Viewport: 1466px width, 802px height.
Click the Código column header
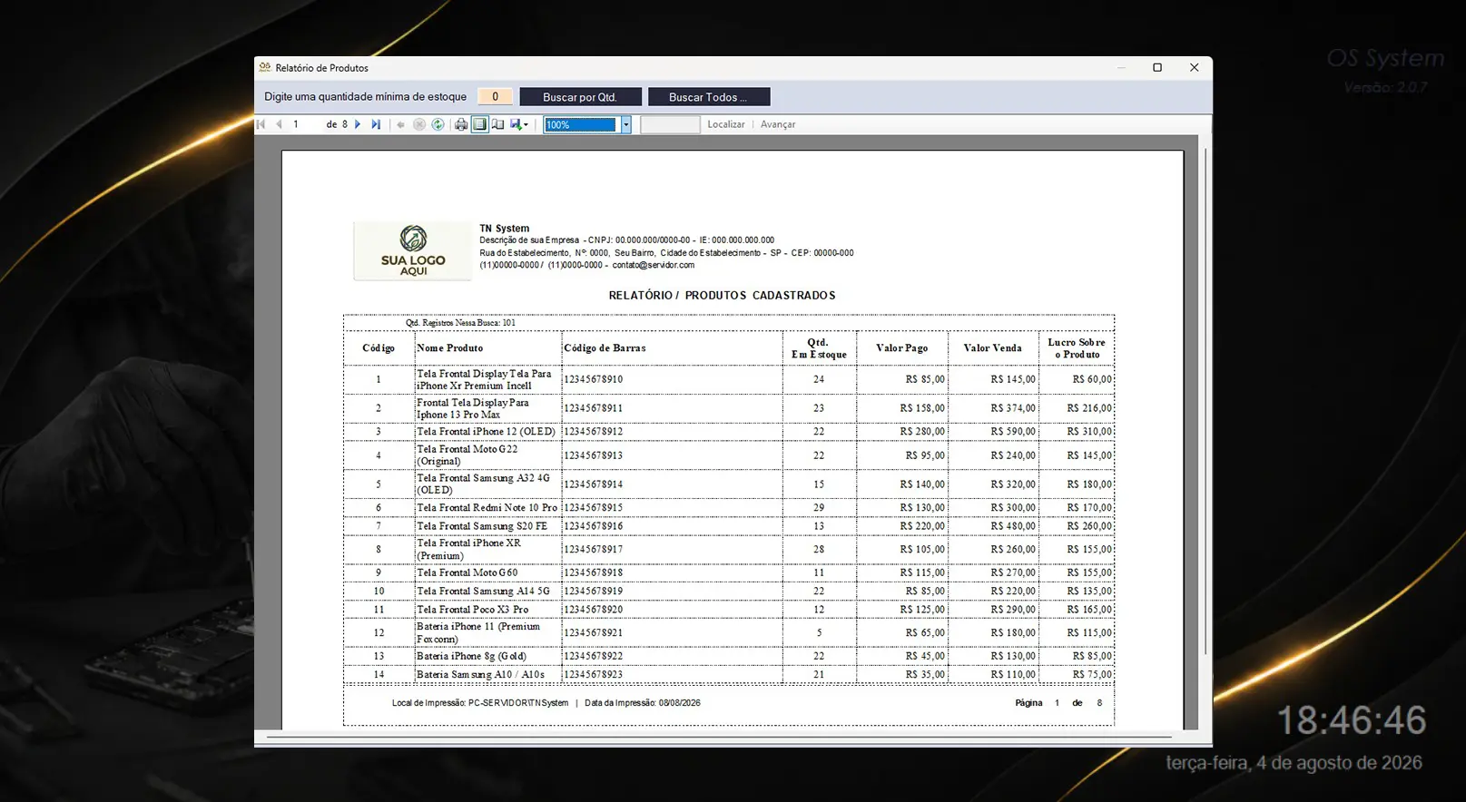(379, 348)
